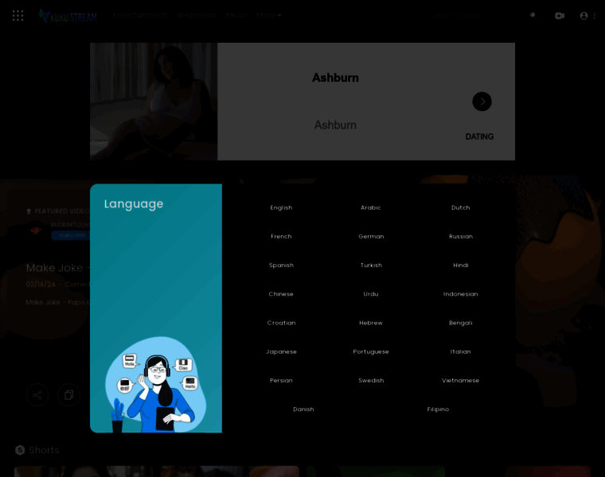Pick Hebrew as the site language
This screenshot has height=477, width=605.
coord(371,323)
